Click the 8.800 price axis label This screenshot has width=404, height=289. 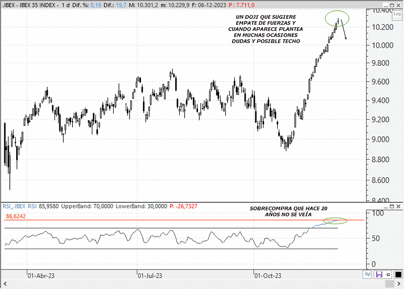(380, 159)
